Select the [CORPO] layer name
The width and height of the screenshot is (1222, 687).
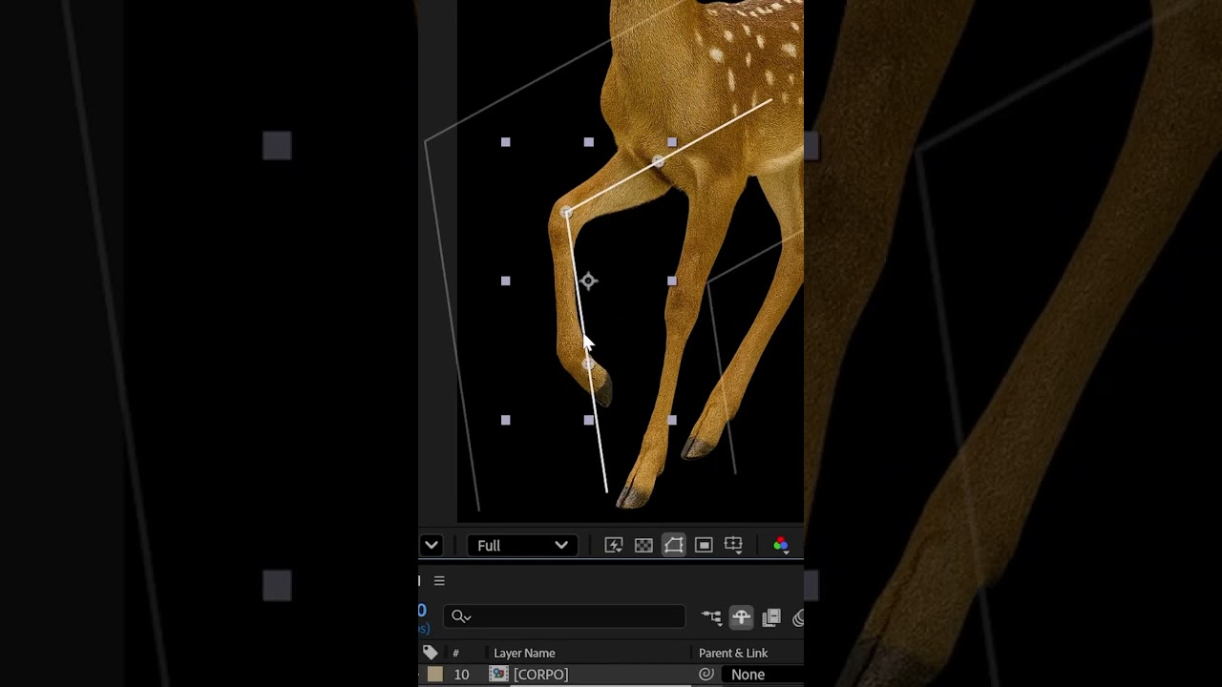(x=540, y=675)
